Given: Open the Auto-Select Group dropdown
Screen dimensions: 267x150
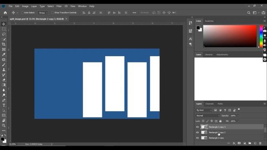Looking at the screenshot, I should pyautogui.click(x=43, y=13).
